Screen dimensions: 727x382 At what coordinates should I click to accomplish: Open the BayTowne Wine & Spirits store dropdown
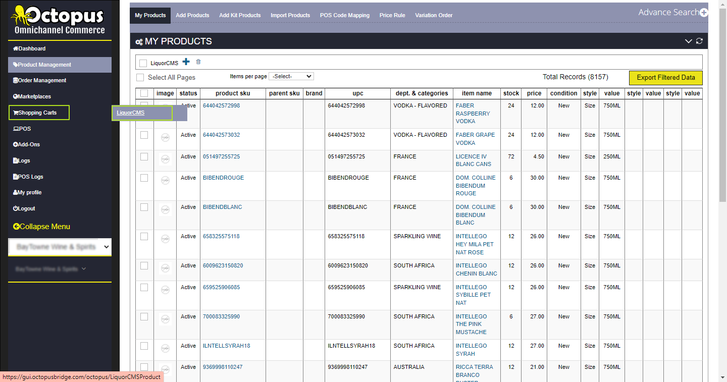(60, 247)
